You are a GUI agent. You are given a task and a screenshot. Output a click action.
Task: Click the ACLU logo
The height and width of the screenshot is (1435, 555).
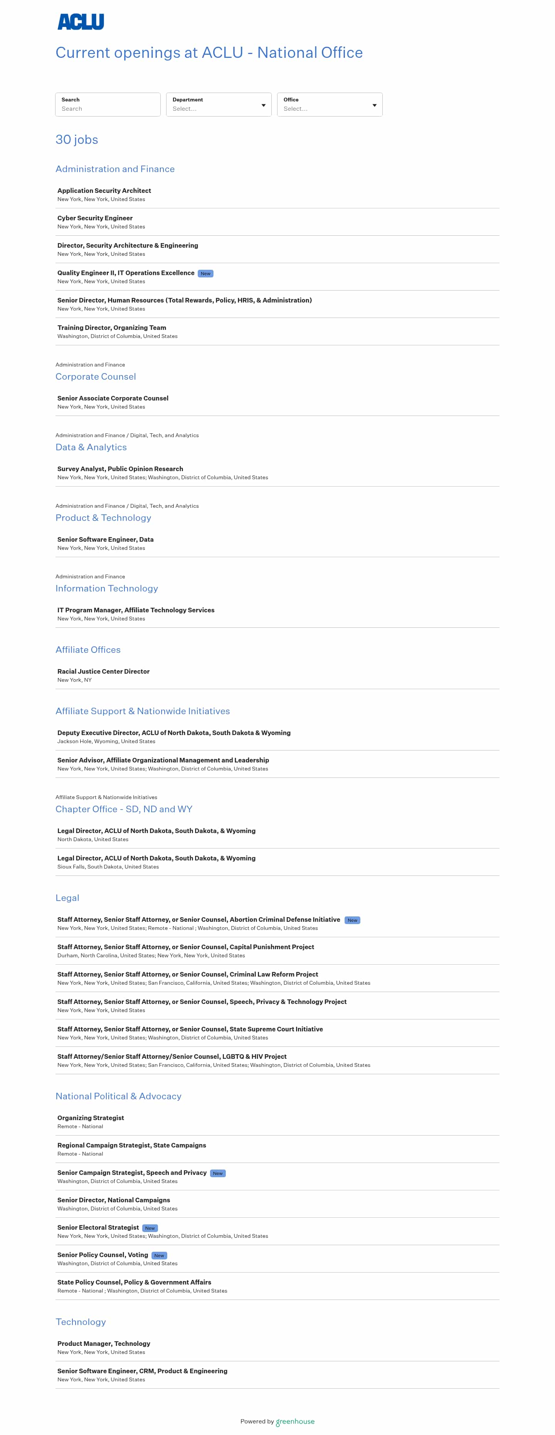pos(81,22)
